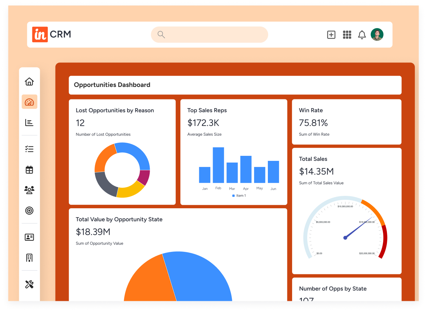The height and width of the screenshot is (312, 427).
Task: Toggle the Item 1 legend entry
Action: point(239,195)
